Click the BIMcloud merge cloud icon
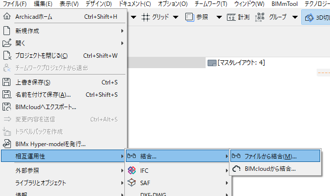 tap(236, 168)
